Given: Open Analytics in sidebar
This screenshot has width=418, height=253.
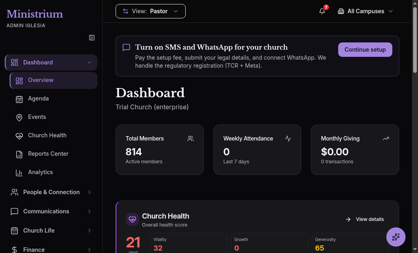Looking at the screenshot, I should (54, 172).
